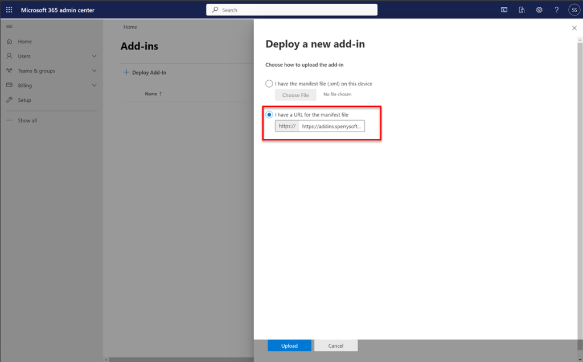Screen dimensions: 583x362
Task: Toggle the hamburger menu in sidebar
Action: [9, 26]
